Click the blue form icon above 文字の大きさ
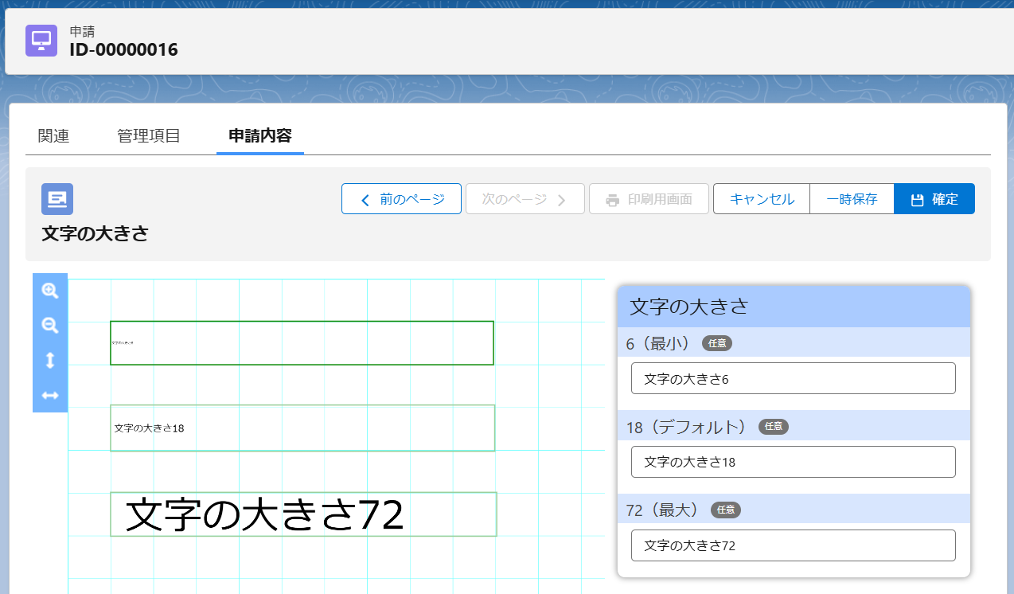The height and width of the screenshot is (594, 1014). [57, 199]
